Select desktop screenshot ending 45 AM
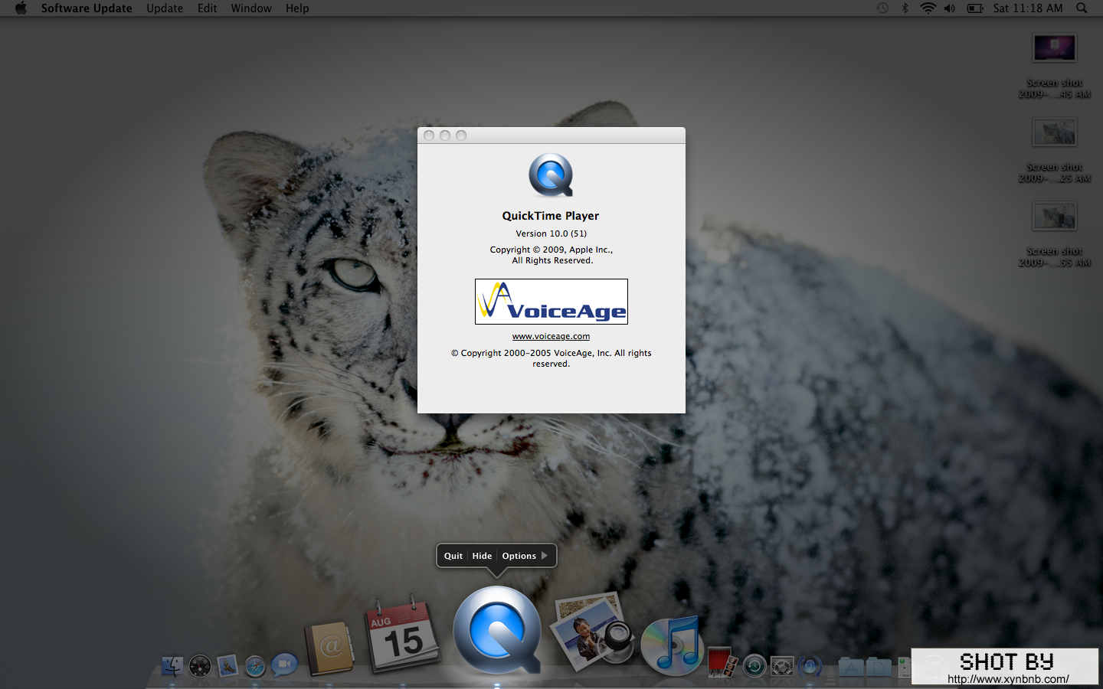 [1055, 65]
